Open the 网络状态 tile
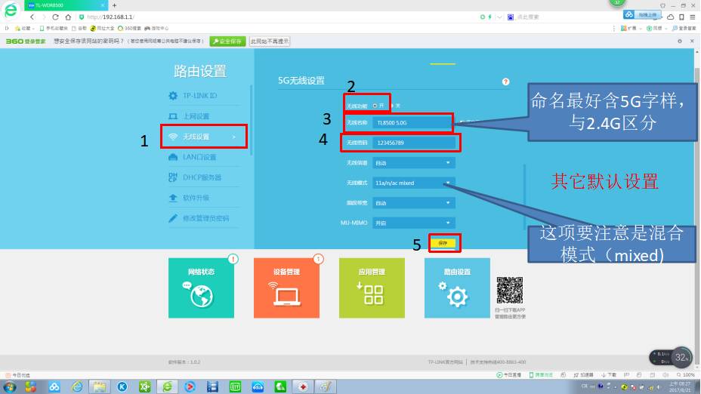The height and width of the screenshot is (394, 701). [201, 288]
